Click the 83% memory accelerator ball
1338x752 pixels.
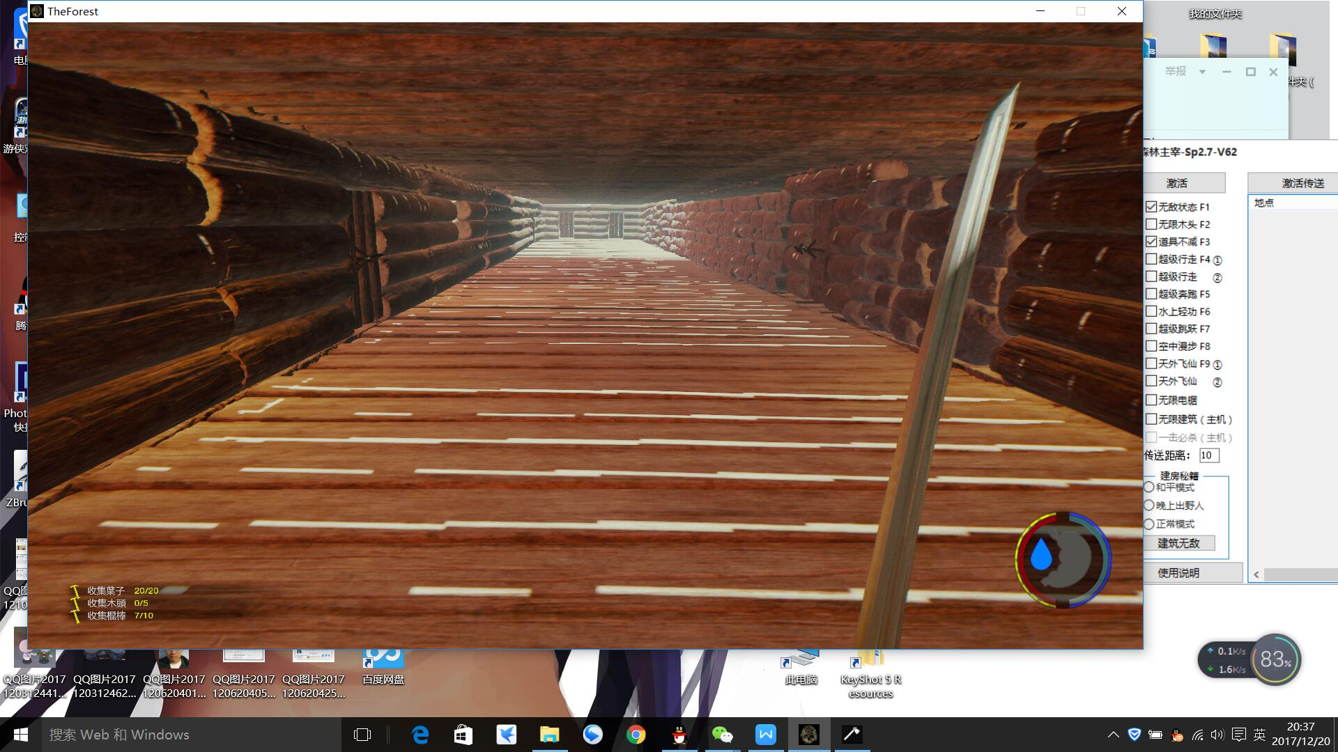tap(1276, 659)
